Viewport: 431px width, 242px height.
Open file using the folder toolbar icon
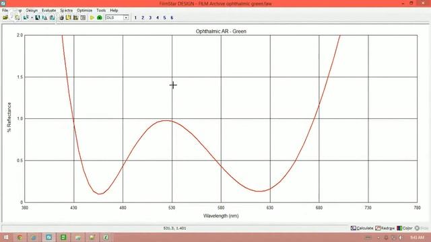(5, 17)
